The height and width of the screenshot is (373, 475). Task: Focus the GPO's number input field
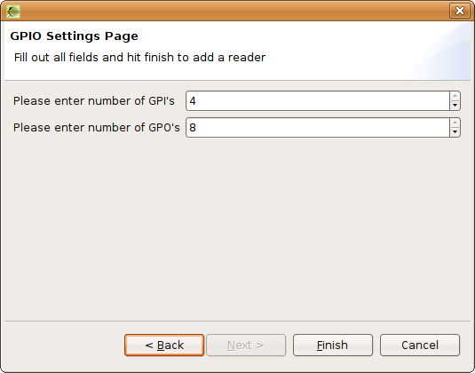318,128
